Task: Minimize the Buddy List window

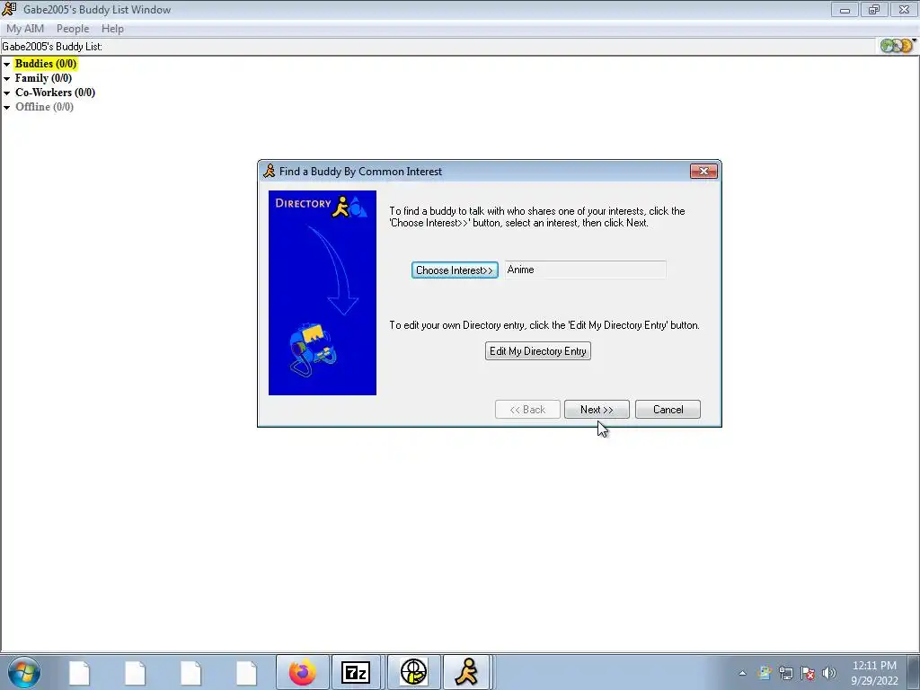Action: 845,9
